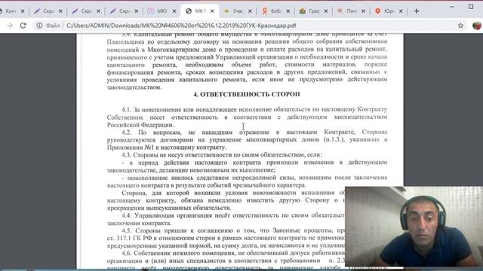Maximize the Chrome window
This screenshot has width=483, height=271.
coord(471,7)
